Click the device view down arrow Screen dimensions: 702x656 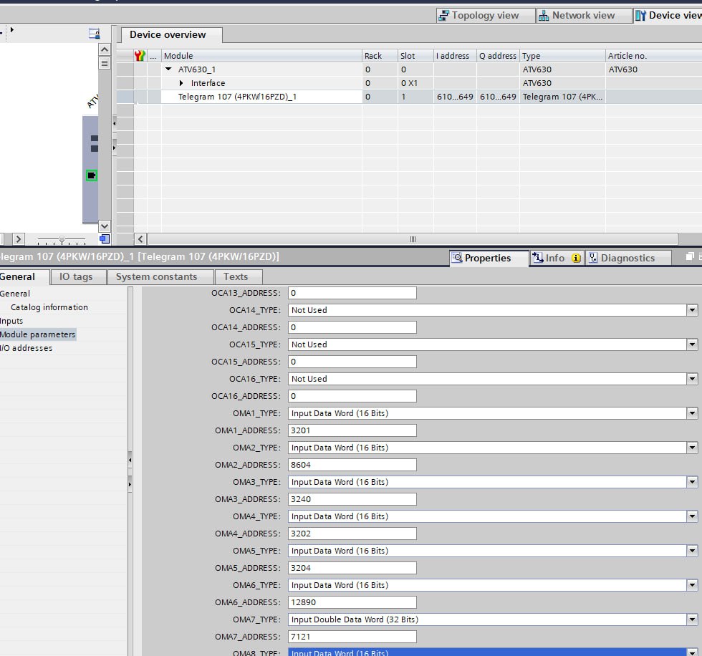[x=105, y=226]
